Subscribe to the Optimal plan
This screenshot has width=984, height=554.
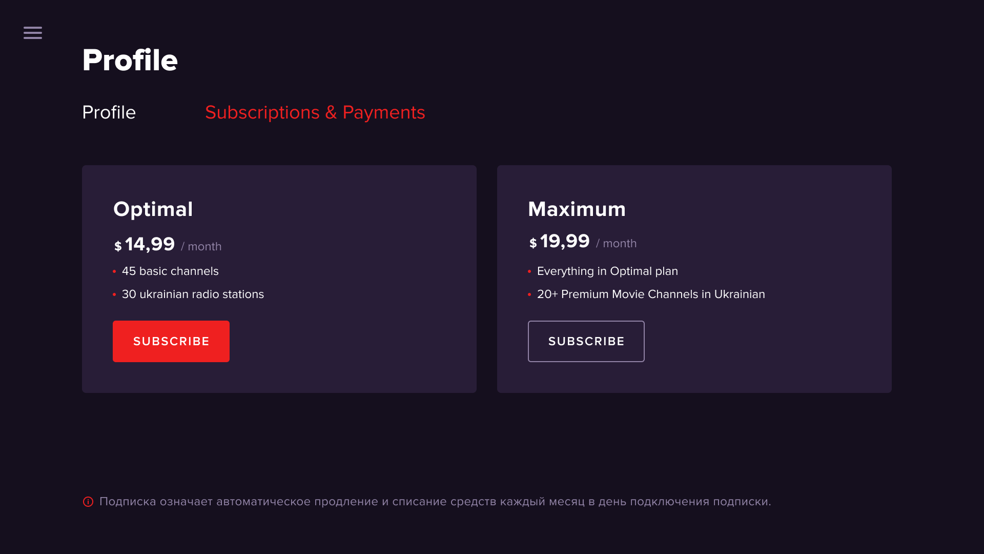point(171,342)
